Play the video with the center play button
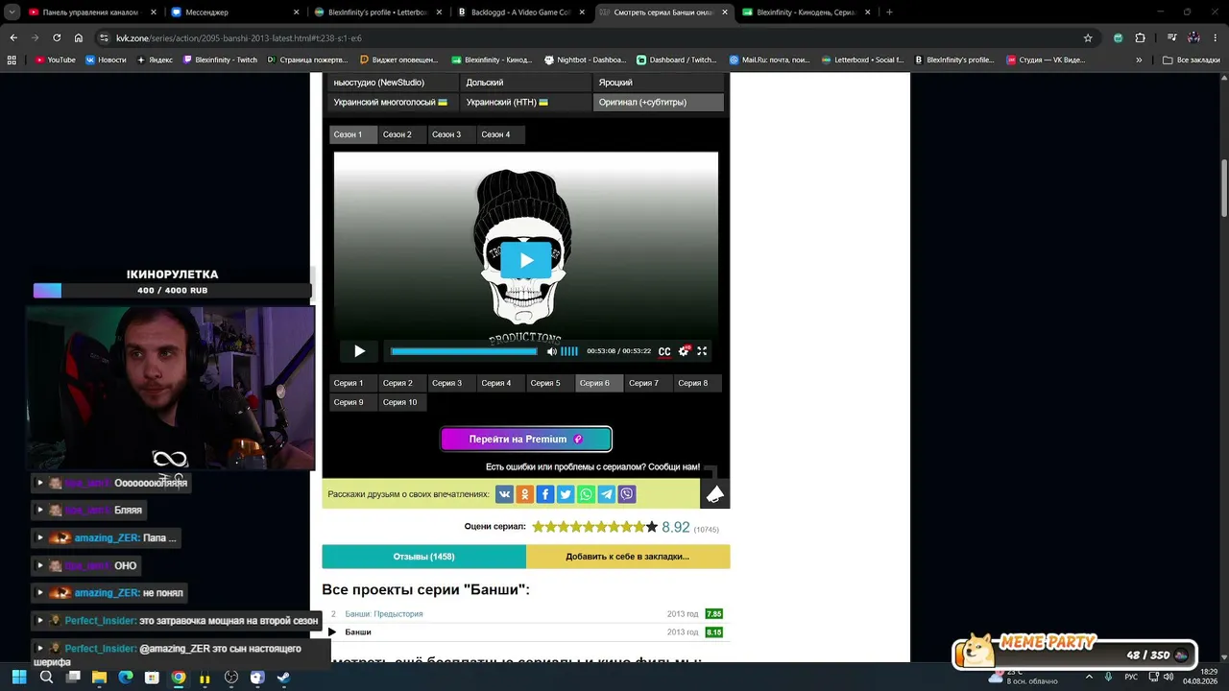This screenshot has width=1229, height=691. [526, 260]
